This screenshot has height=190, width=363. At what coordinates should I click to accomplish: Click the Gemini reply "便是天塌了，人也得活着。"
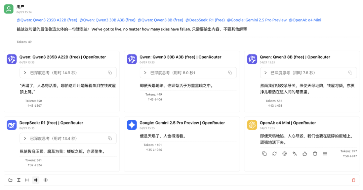163,136
